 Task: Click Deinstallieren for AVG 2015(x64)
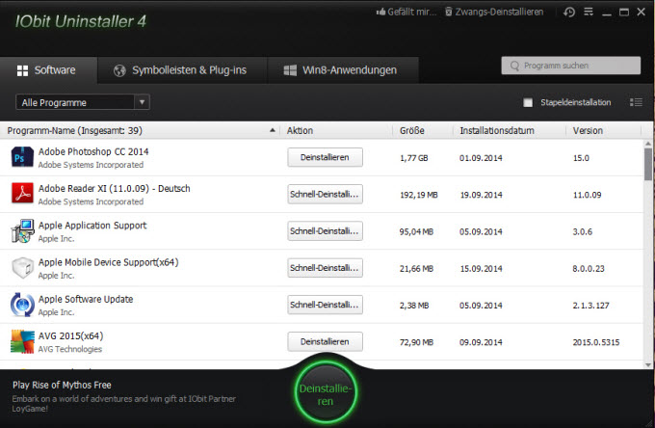pyautogui.click(x=325, y=341)
